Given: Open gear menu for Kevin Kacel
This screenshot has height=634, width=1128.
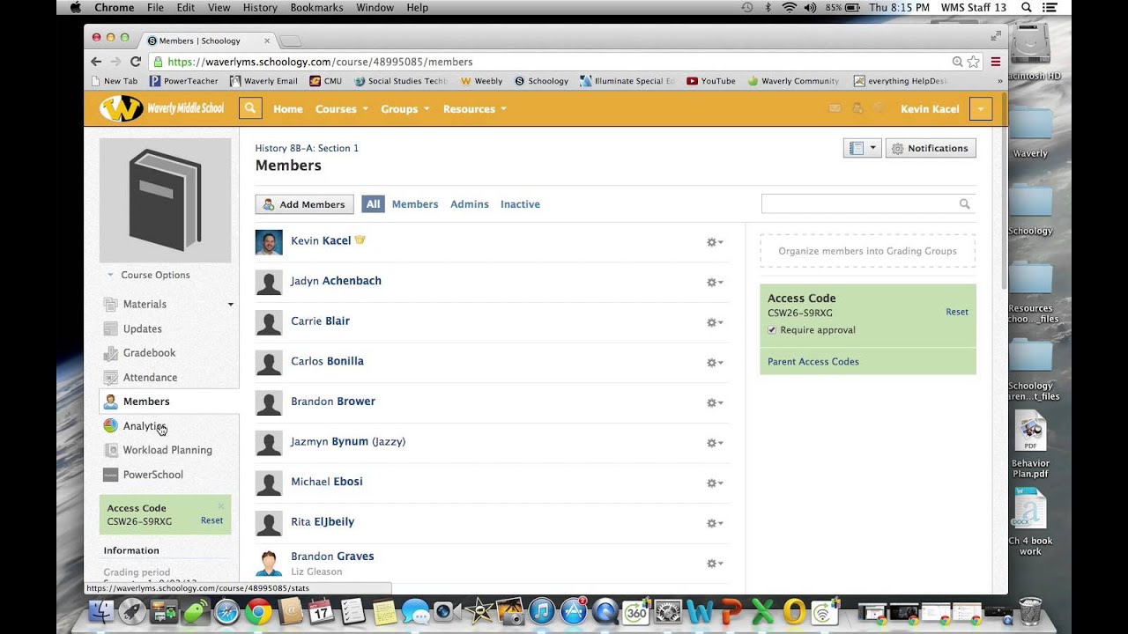Looking at the screenshot, I should (x=715, y=242).
